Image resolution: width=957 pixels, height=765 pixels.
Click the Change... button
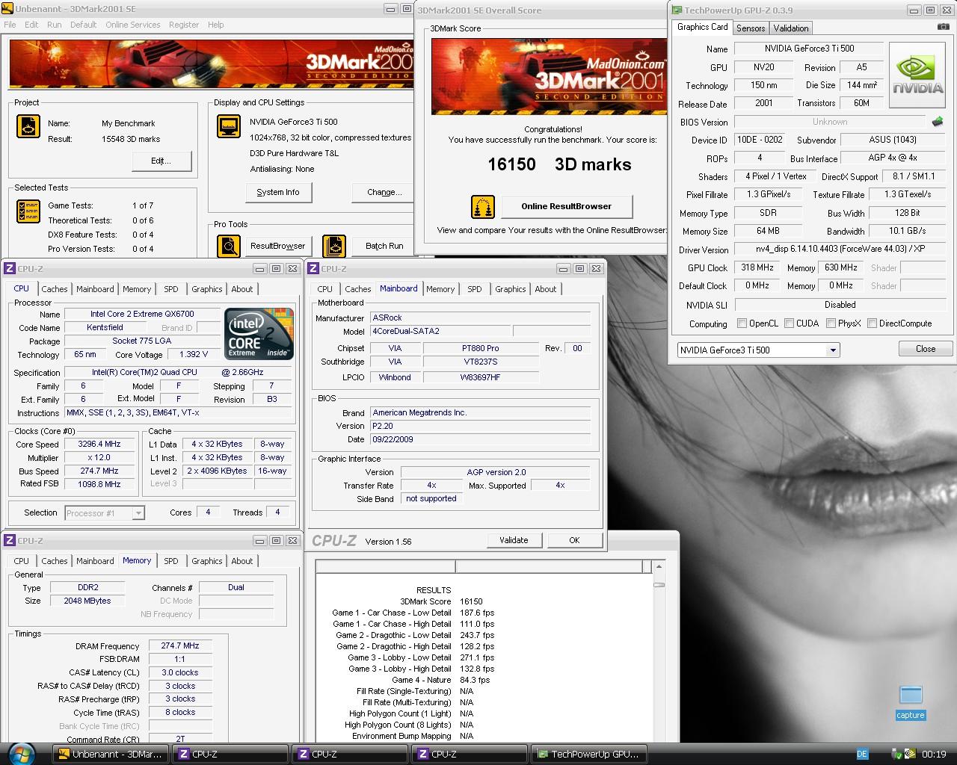[384, 192]
